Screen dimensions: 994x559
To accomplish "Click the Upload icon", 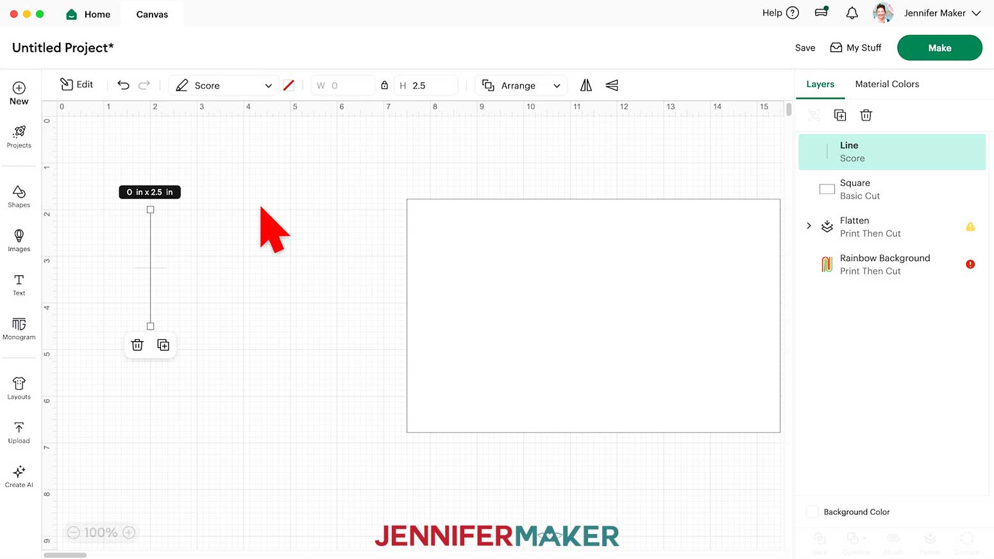I will 19,433.
